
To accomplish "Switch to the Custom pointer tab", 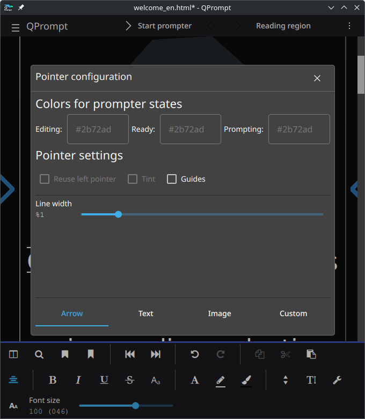I will click(x=294, y=314).
